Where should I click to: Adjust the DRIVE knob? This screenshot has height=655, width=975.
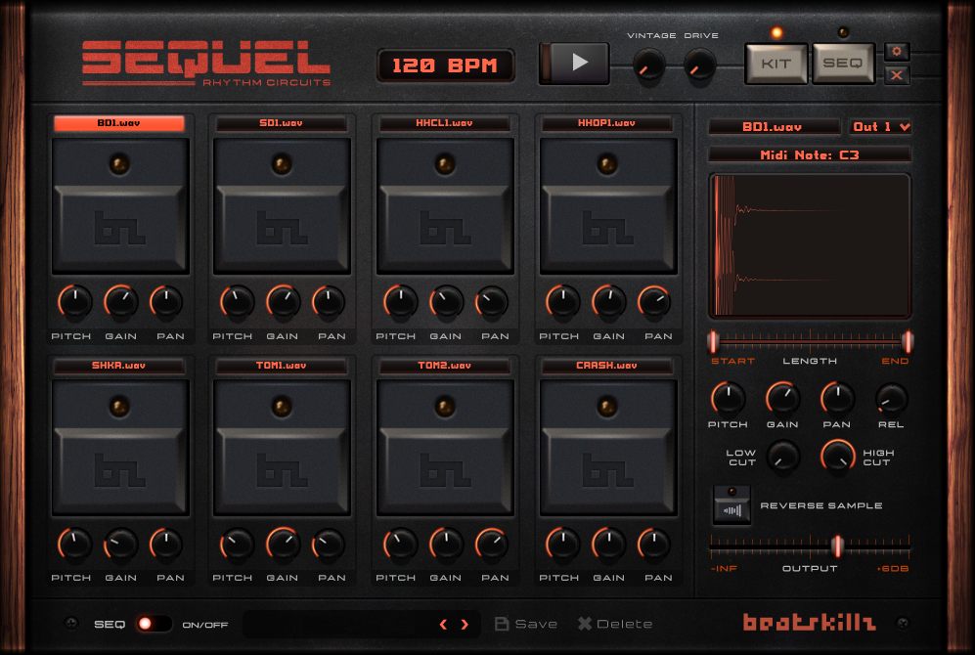699,65
